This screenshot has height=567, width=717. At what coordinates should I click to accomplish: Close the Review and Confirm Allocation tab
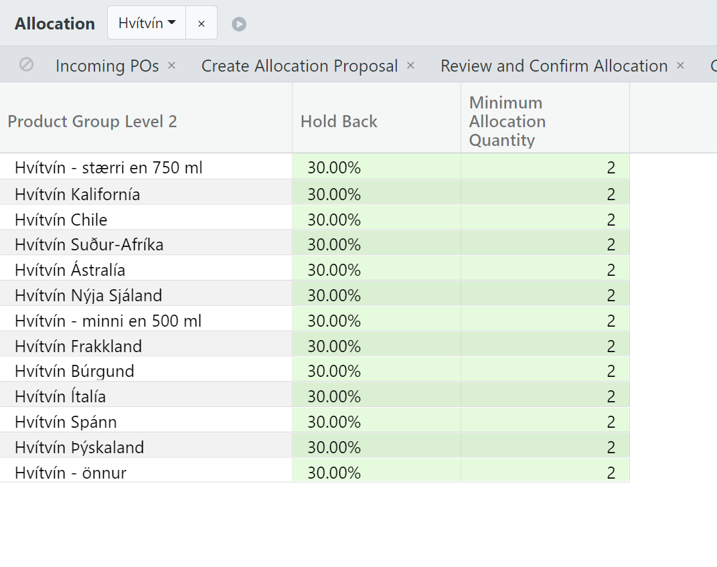[680, 66]
